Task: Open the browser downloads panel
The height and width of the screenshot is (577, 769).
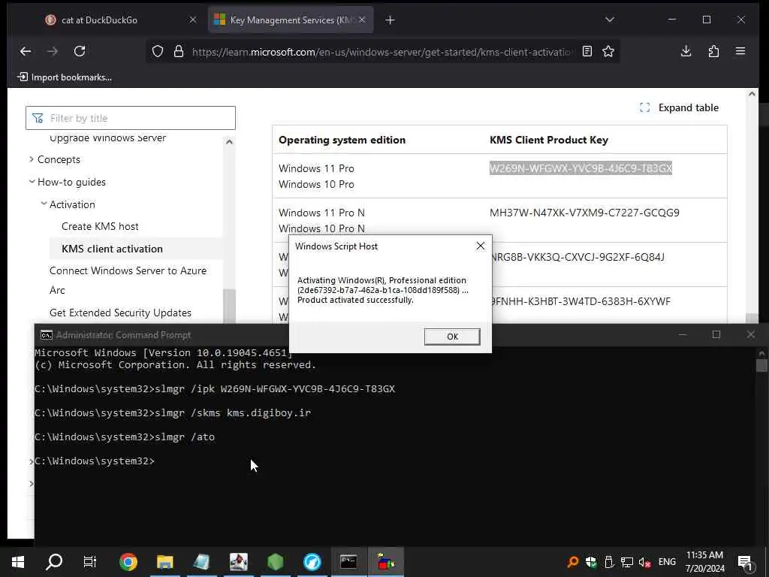Action: [686, 51]
